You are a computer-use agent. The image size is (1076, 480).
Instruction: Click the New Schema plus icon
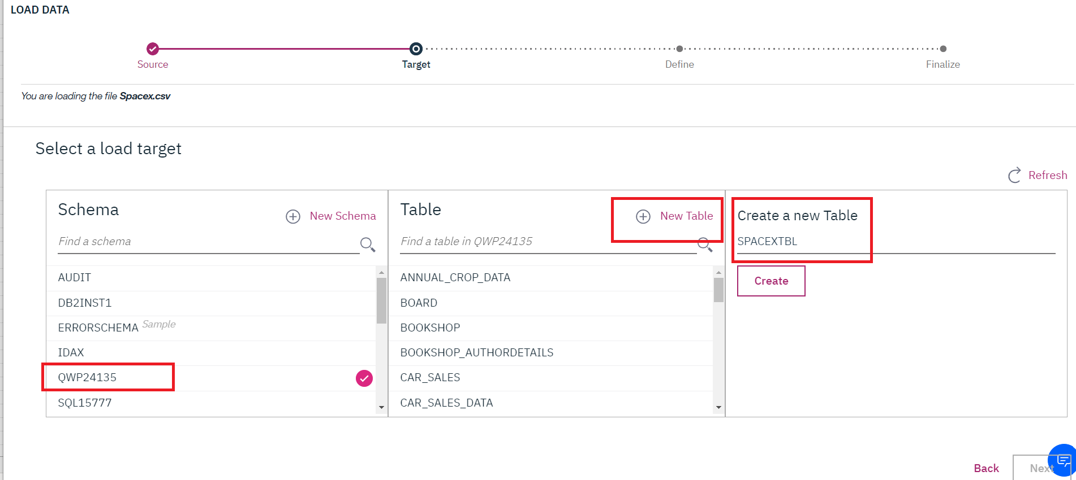tap(292, 217)
